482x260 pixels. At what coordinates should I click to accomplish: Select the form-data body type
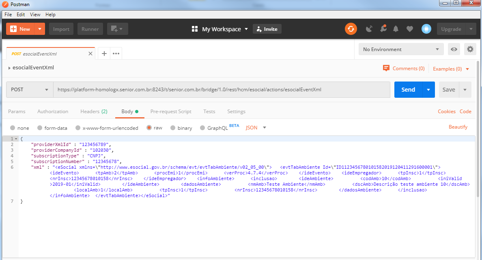[x=40, y=128]
